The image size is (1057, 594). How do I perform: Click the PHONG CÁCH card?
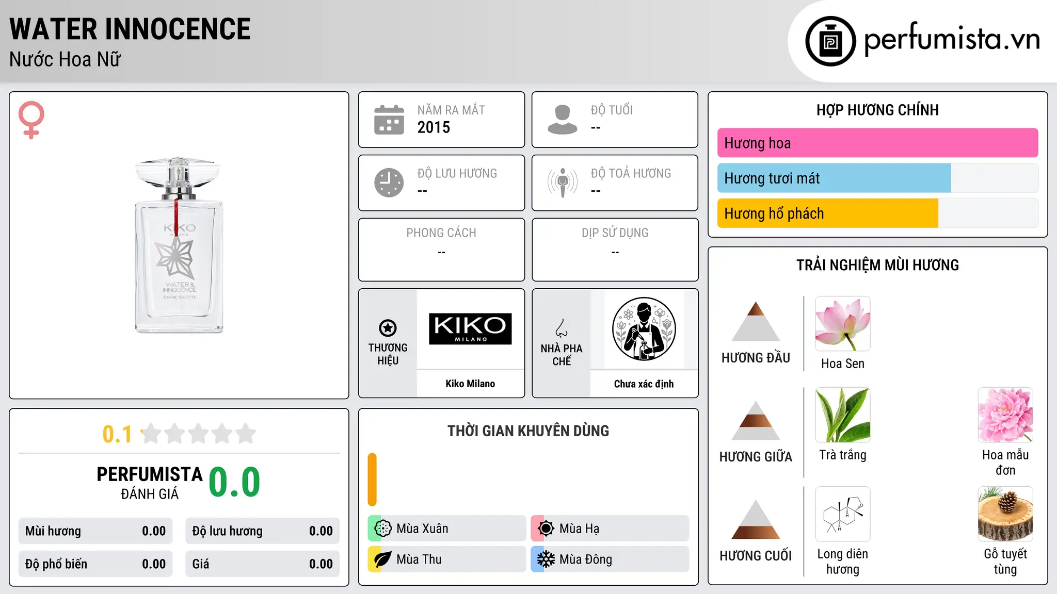pyautogui.click(x=441, y=250)
